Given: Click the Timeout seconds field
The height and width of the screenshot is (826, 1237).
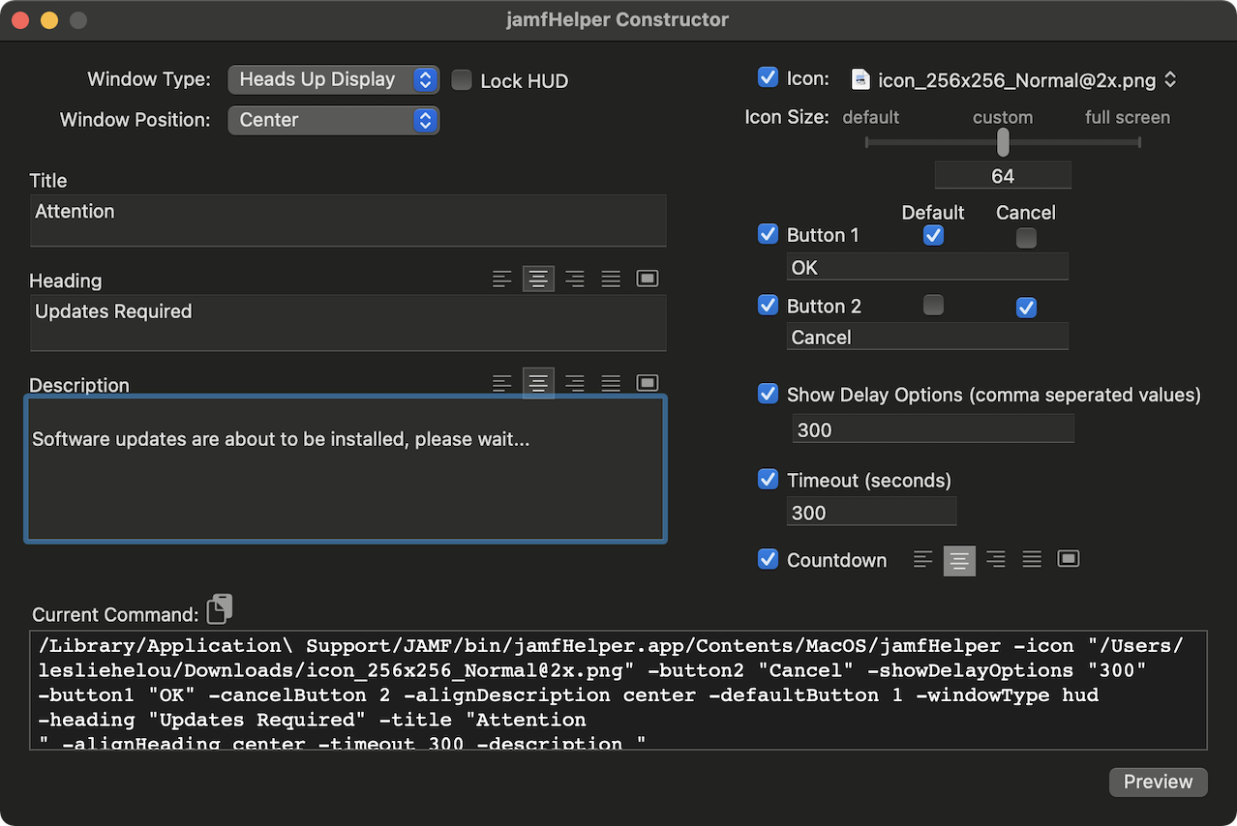Looking at the screenshot, I should tap(871, 512).
